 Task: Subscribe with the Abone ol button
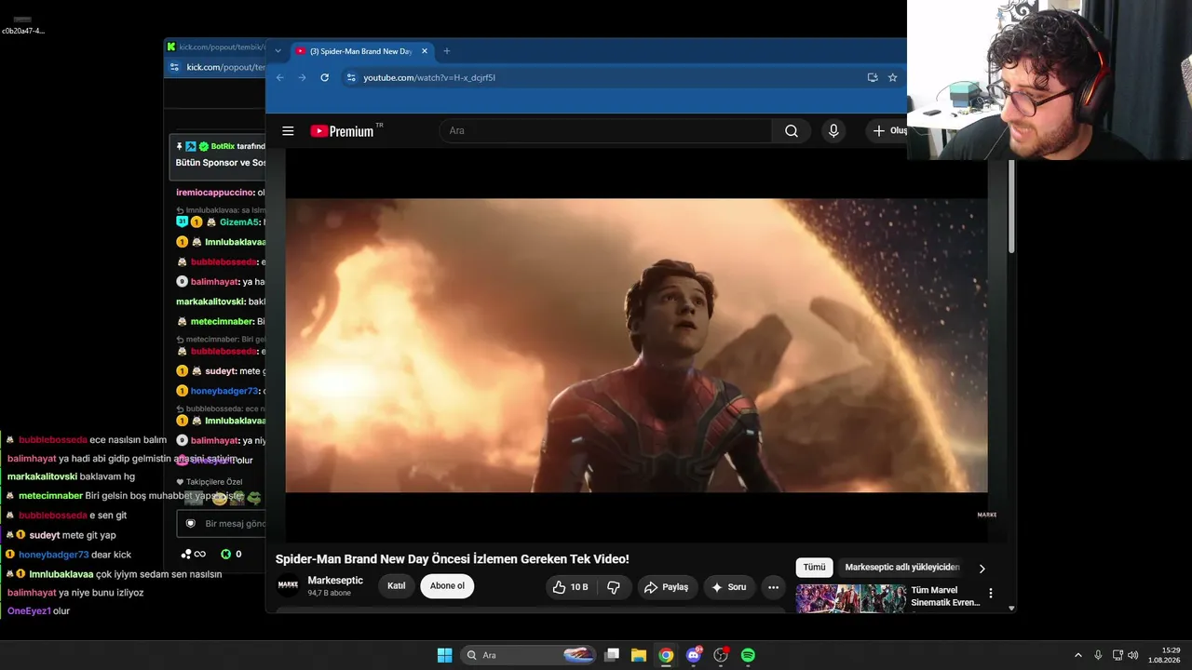pos(447,586)
